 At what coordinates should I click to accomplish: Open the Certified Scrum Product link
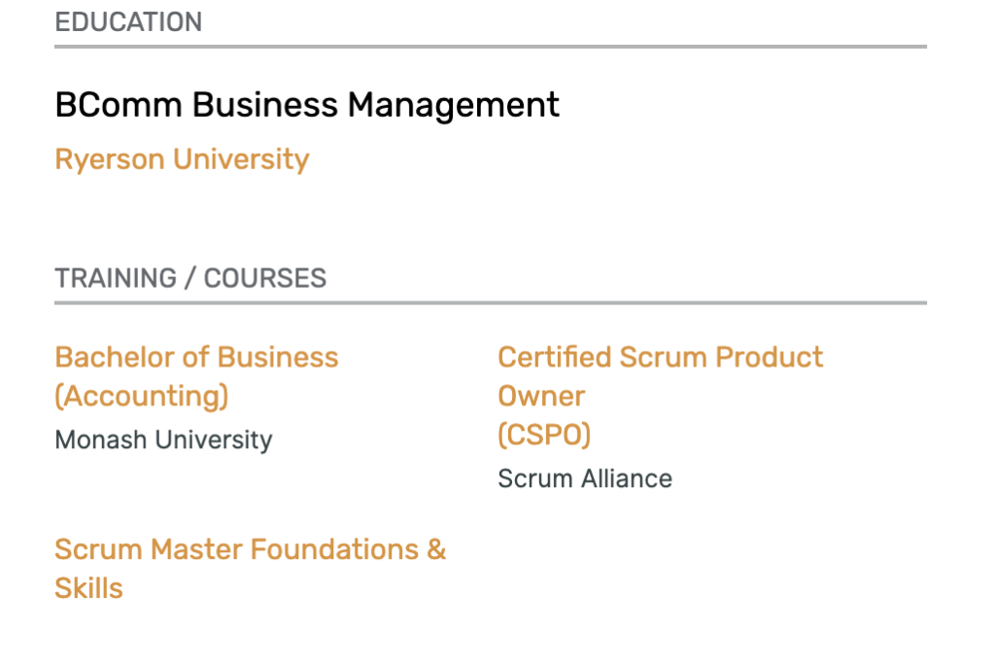tap(661, 358)
